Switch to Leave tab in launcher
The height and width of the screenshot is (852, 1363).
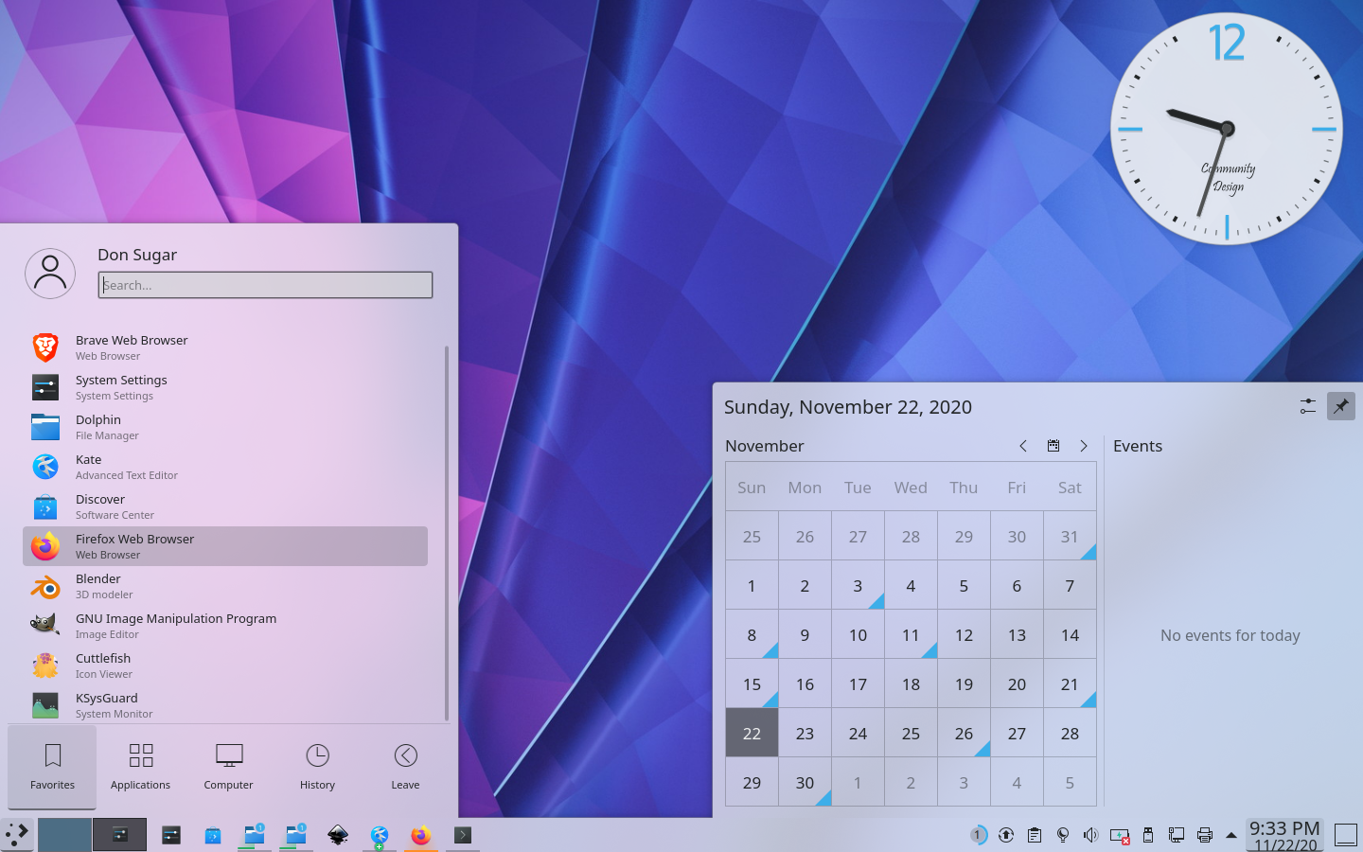coord(405,766)
